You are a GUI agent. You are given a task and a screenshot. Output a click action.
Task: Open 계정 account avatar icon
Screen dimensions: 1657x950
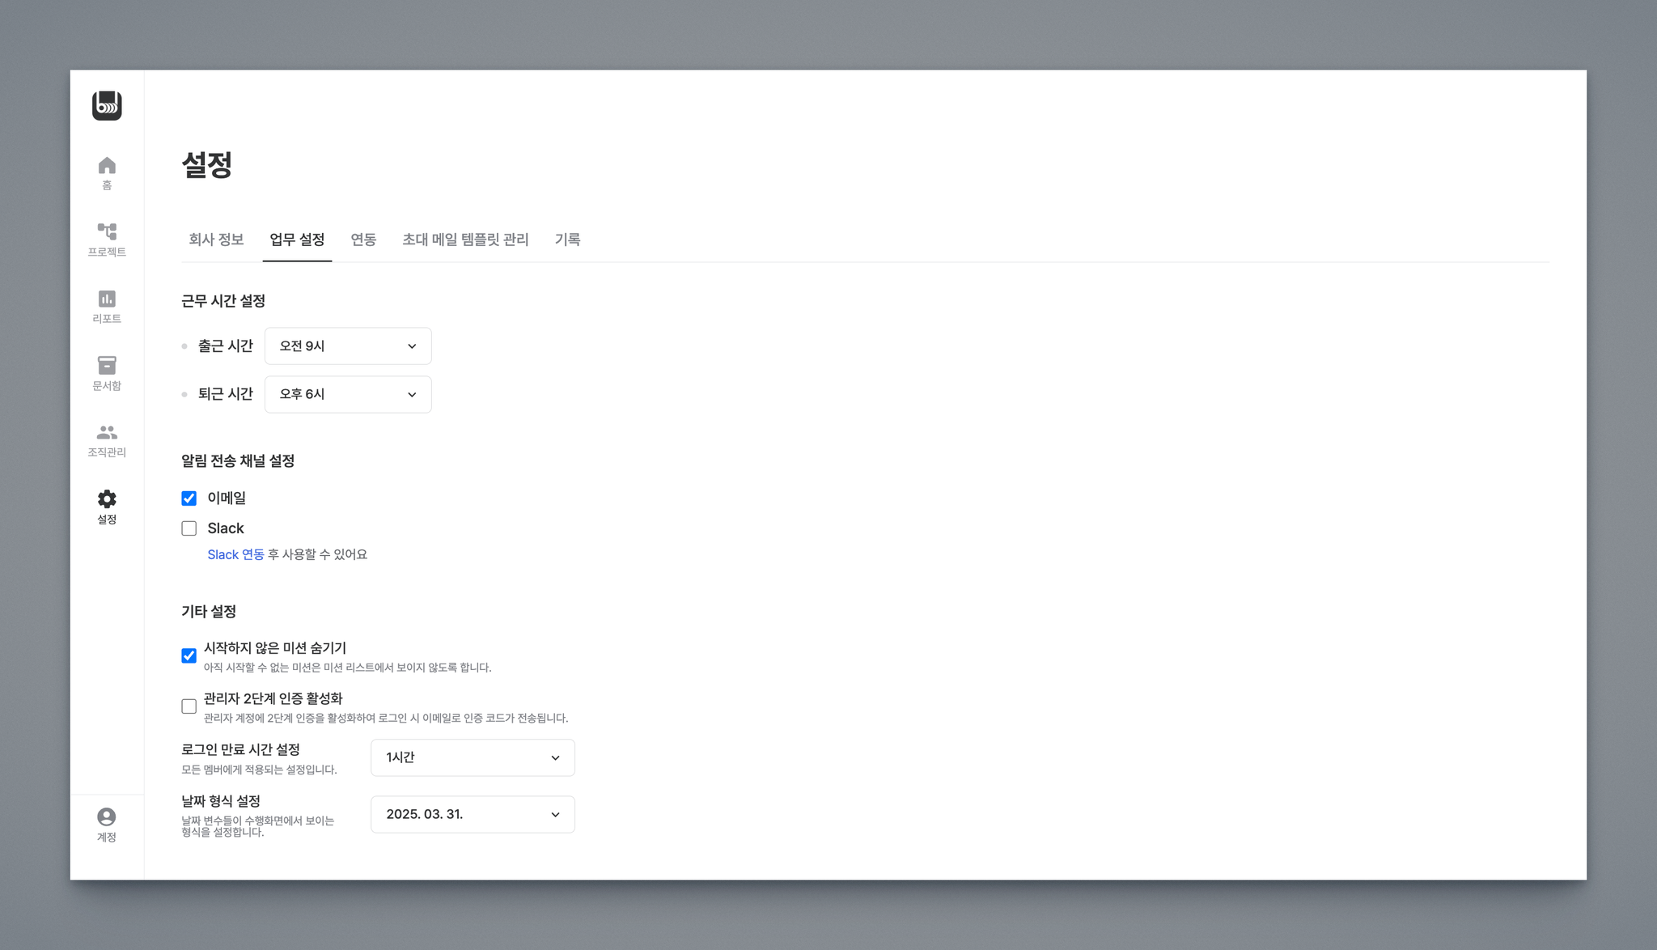(107, 817)
